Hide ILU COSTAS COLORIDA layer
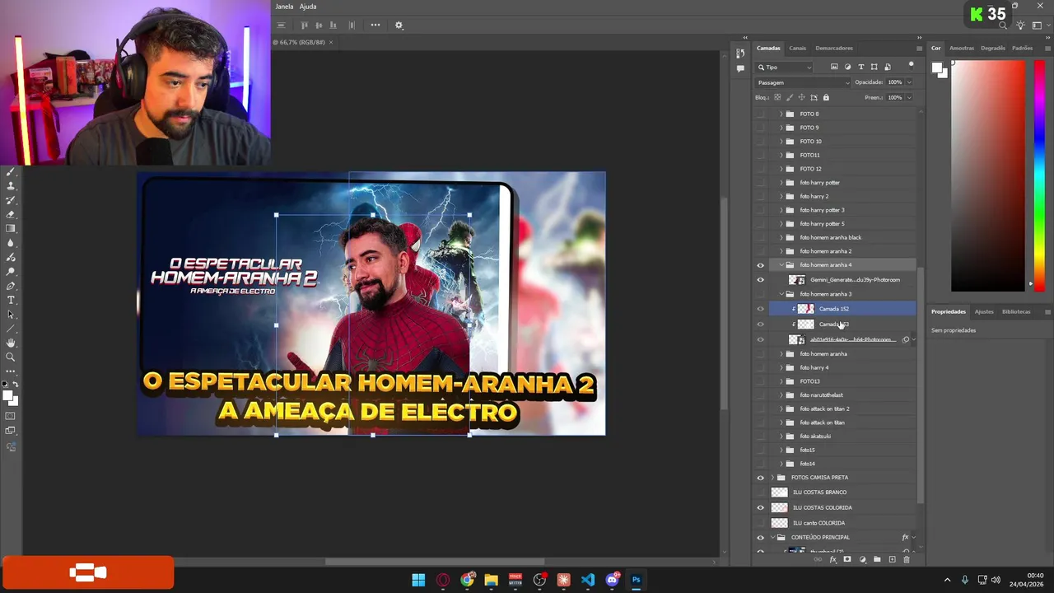The height and width of the screenshot is (593, 1054). (760, 507)
